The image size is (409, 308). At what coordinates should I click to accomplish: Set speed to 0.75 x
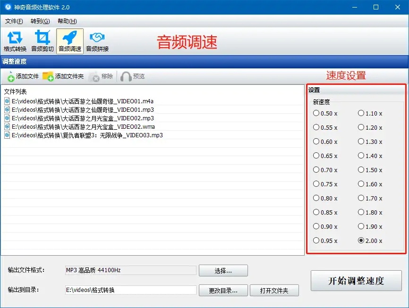(316, 184)
